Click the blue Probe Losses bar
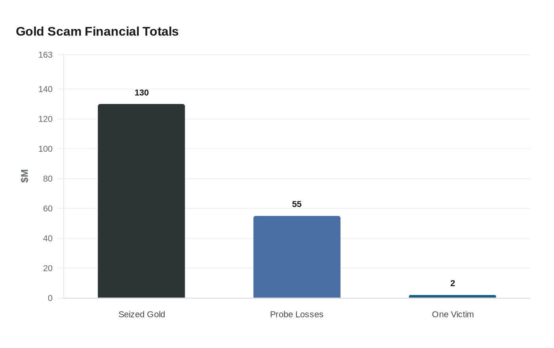This screenshot has width=554, height=348. coord(297,257)
